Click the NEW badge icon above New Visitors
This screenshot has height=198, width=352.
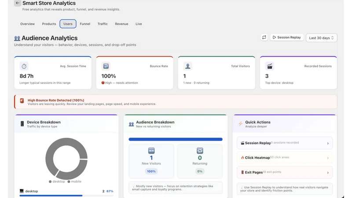click(x=151, y=150)
